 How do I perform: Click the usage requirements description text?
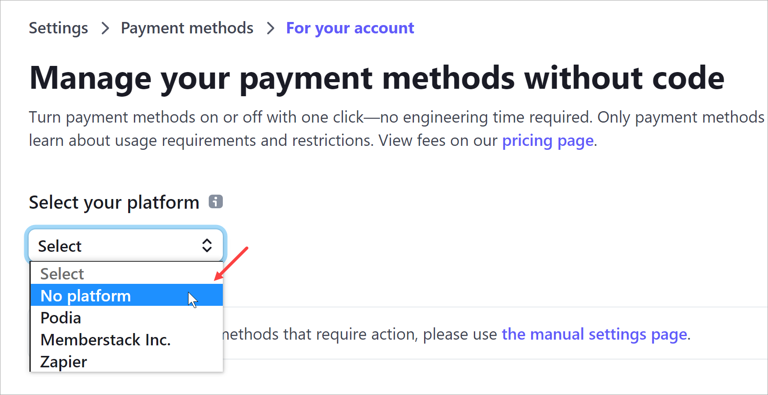[308, 129]
